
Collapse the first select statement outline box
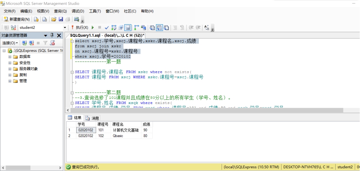72,41
